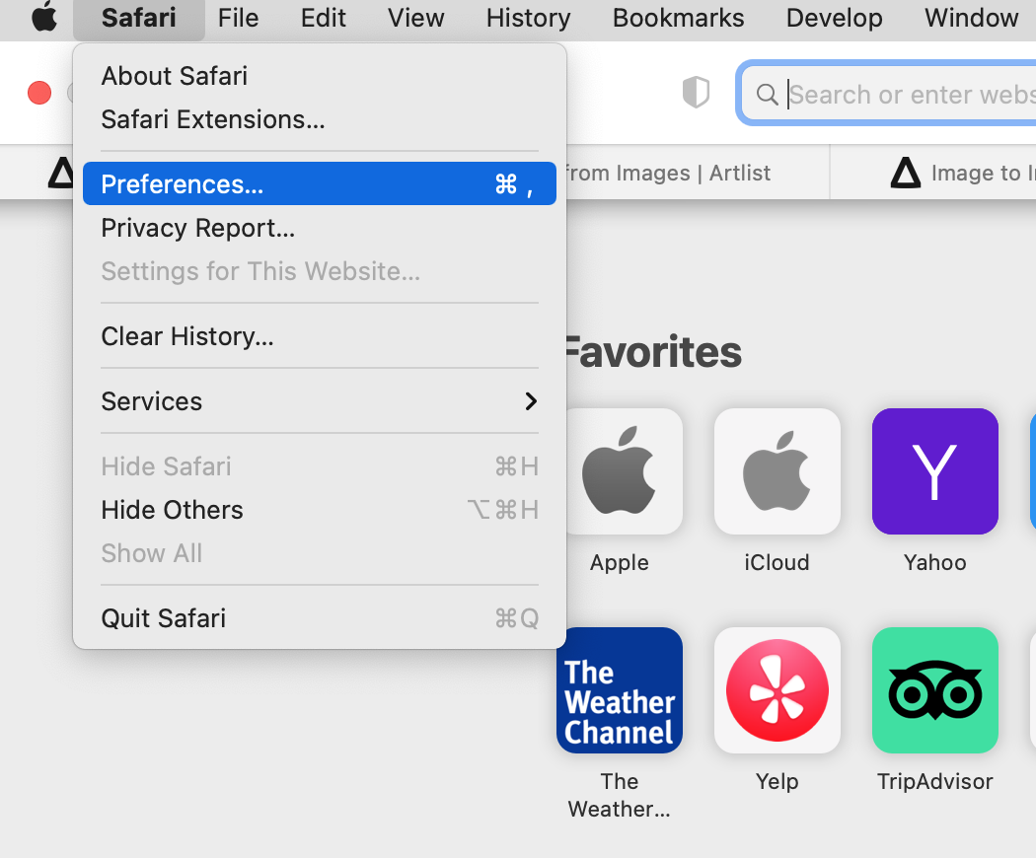The height and width of the screenshot is (858, 1036).
Task: Expand the Services submenu
Action: point(151,401)
